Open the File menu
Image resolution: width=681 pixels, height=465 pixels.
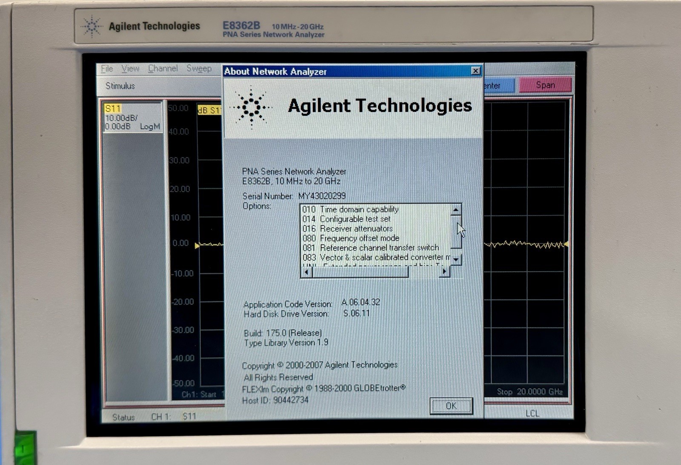pos(107,68)
